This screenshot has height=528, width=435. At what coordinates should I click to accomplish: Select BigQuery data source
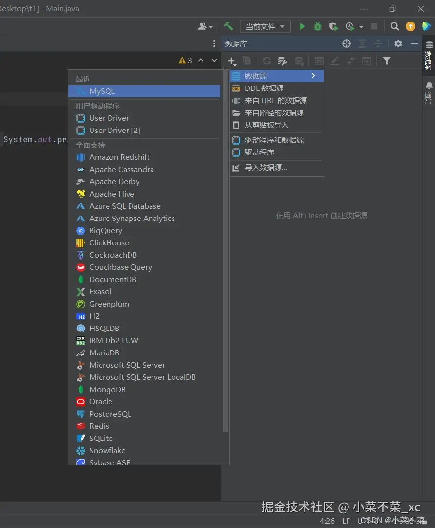145,231
